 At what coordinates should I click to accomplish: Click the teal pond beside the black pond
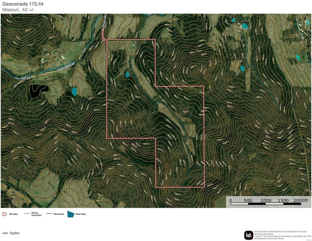[x=74, y=91]
